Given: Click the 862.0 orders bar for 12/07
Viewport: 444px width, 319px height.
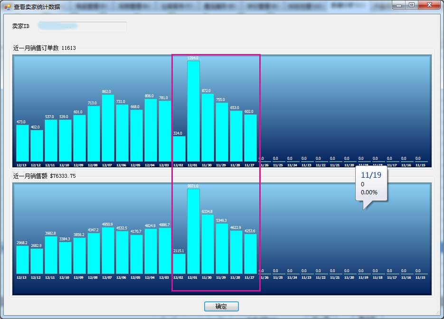Looking at the screenshot, I should pyautogui.click(x=108, y=128).
